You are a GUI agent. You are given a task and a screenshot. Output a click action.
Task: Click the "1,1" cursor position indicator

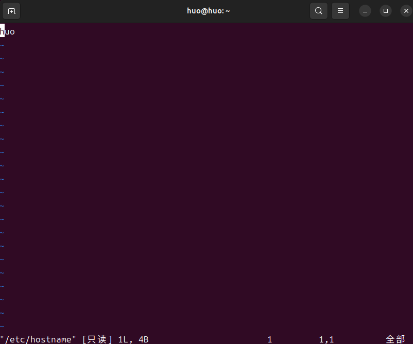pyautogui.click(x=326, y=339)
